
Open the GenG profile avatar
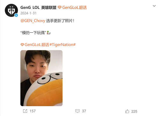pos(11,10)
